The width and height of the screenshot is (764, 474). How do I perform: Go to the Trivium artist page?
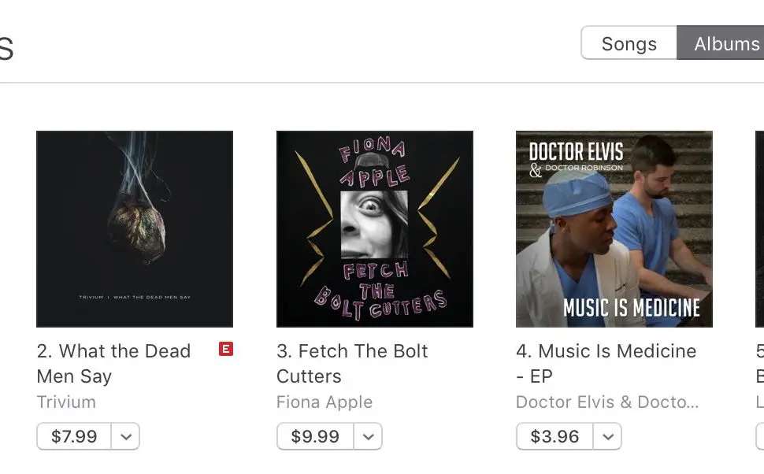click(66, 402)
